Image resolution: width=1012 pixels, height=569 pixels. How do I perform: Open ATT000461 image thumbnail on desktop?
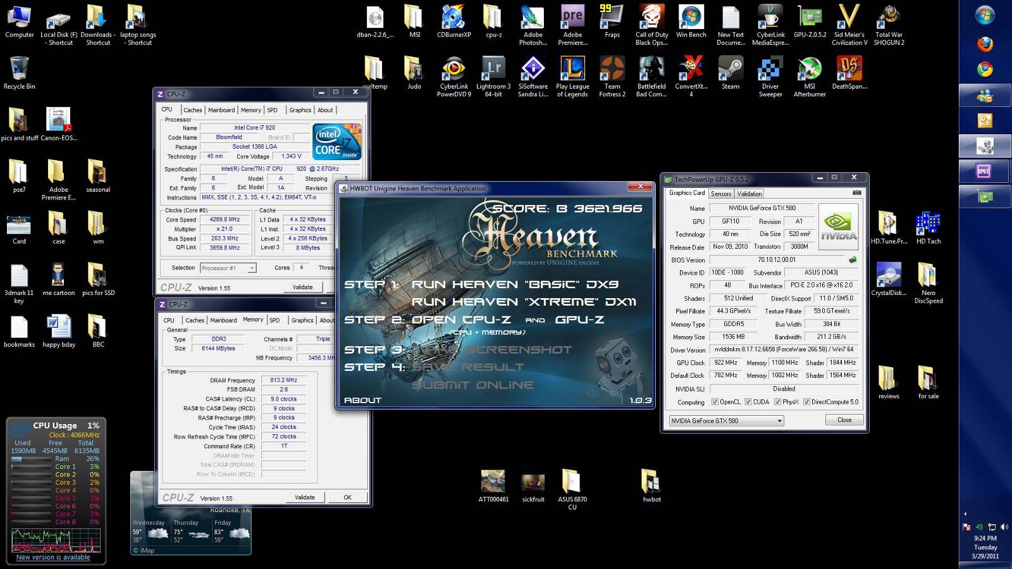click(x=493, y=486)
